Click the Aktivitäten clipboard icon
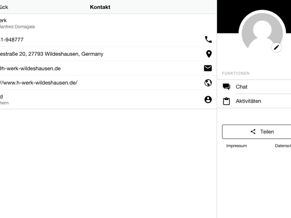The image size is (291, 218). click(x=226, y=101)
